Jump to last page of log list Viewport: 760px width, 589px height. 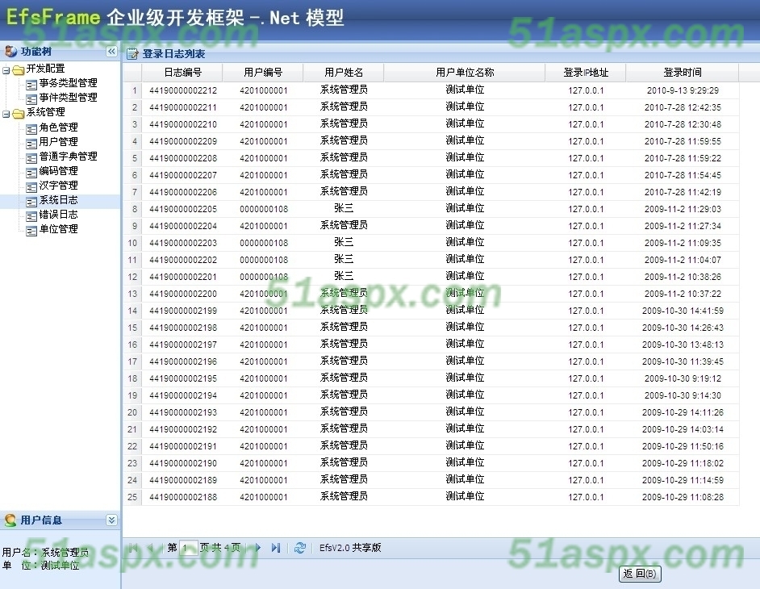276,548
